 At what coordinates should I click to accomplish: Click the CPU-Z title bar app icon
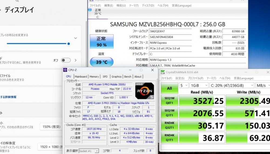(x=65, y=70)
